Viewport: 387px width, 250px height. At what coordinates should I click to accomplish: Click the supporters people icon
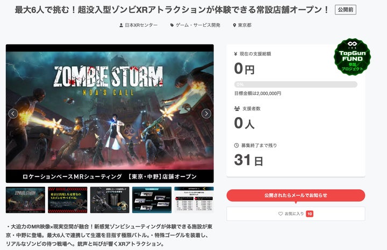coord(237,109)
